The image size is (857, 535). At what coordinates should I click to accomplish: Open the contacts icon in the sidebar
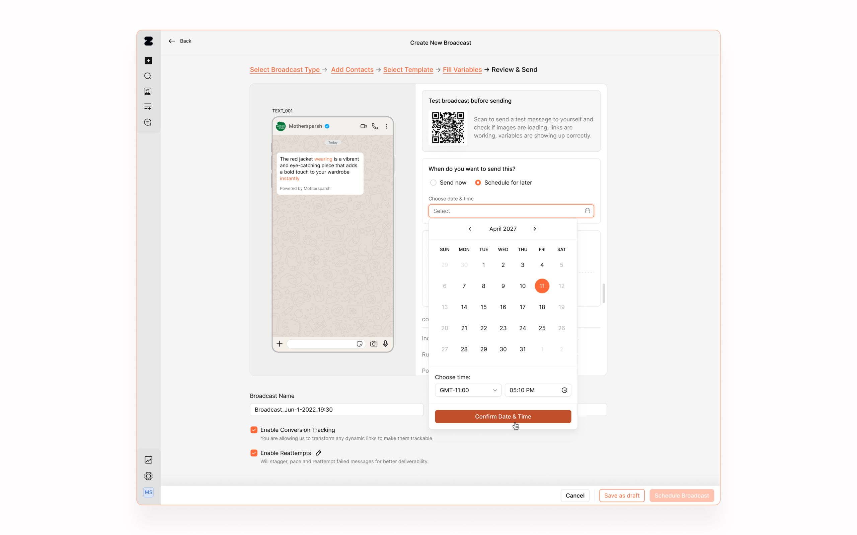[148, 91]
